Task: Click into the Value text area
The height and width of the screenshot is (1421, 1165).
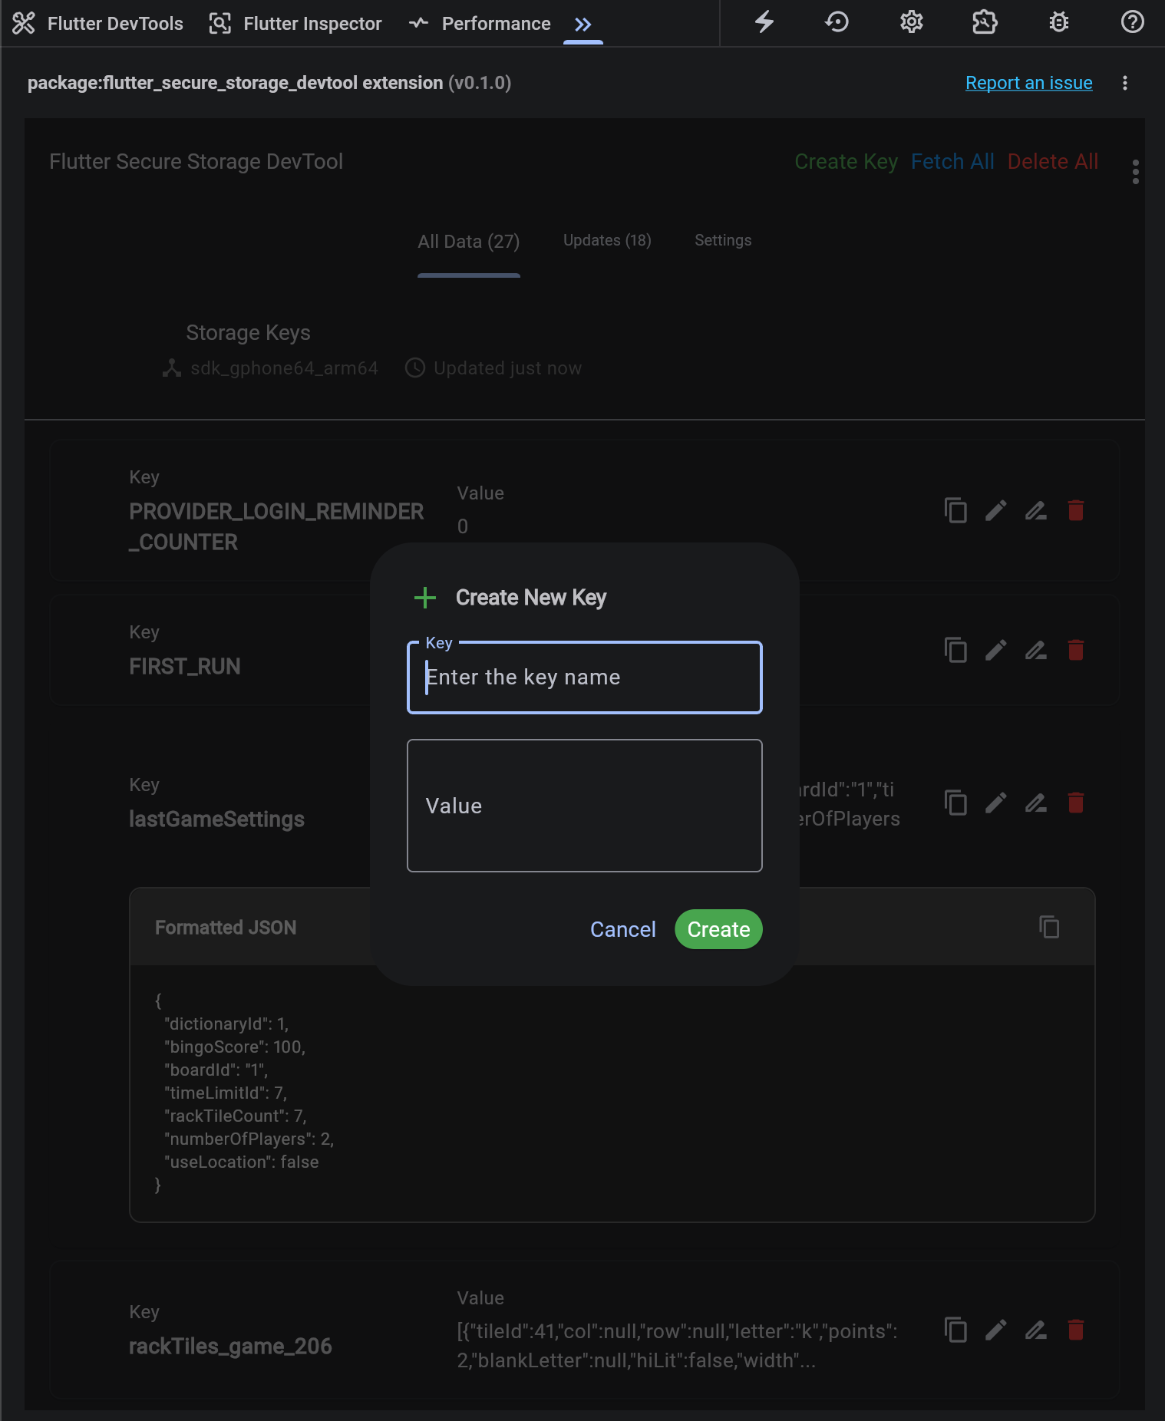Action: (585, 806)
